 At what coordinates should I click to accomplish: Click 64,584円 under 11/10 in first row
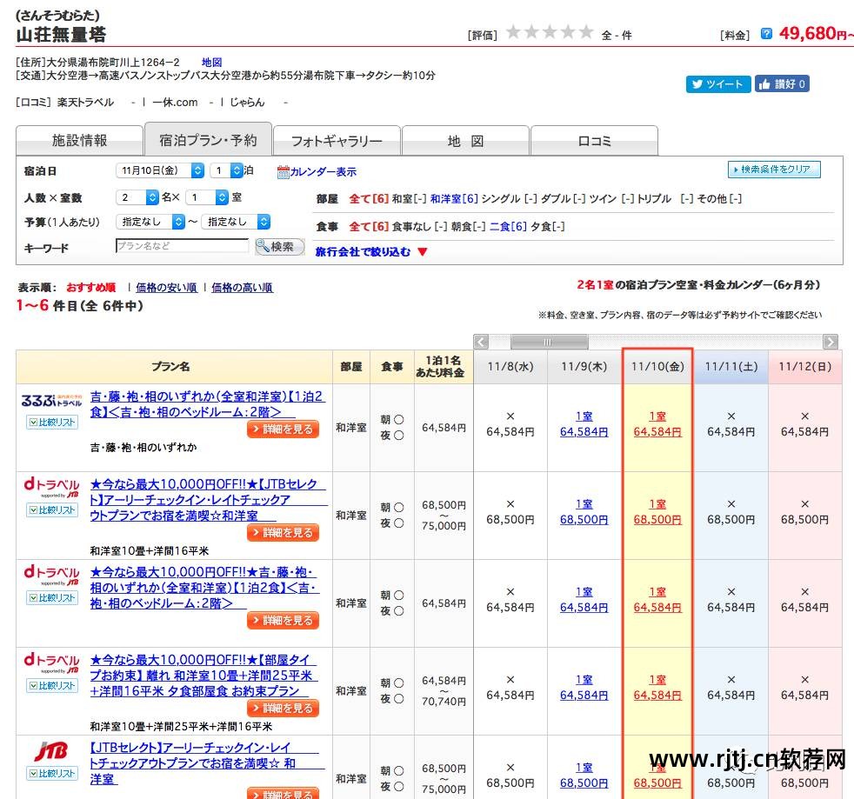tap(657, 432)
